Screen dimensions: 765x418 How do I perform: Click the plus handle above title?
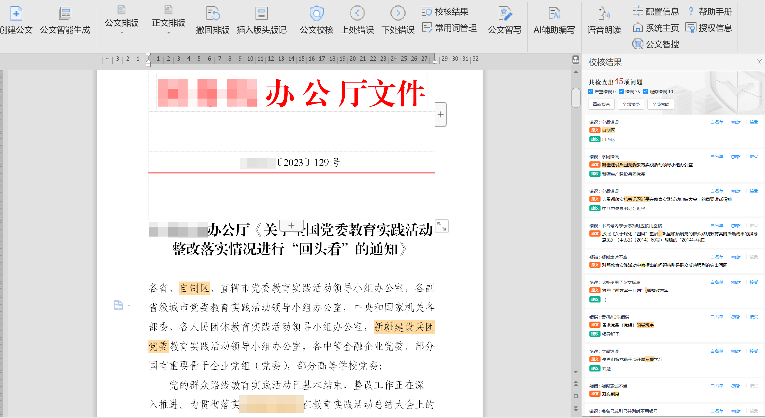291,225
